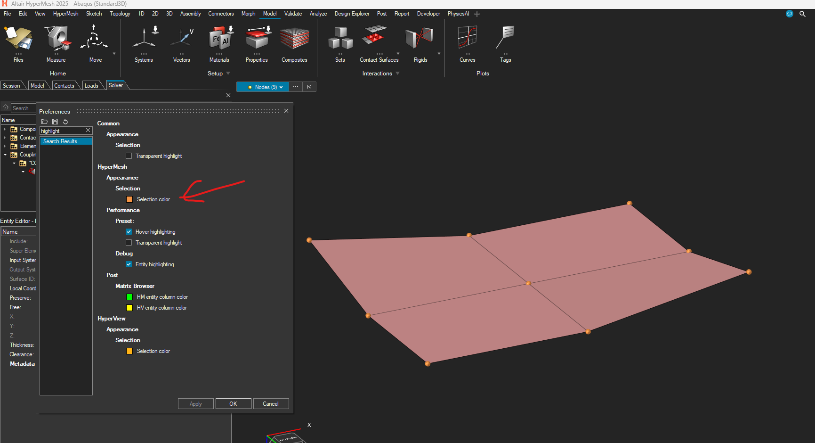
Task: Open the dropdown arrow beside Contact Surfaces
Action: point(398,54)
